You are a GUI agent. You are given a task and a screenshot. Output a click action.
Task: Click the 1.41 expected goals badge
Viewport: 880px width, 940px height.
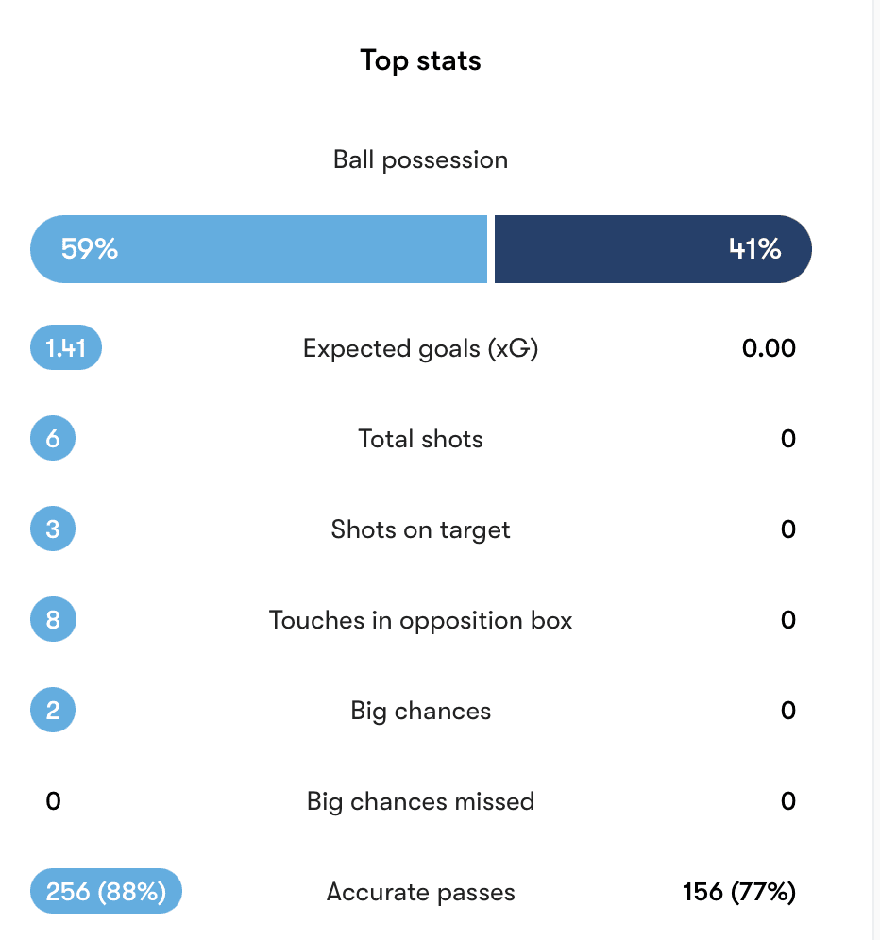[x=66, y=347]
